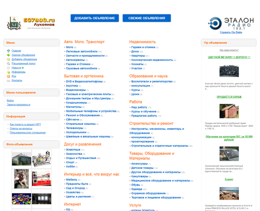Image resolution: width=260 pixels, height=211 pixels.
Task: Open the Коммерческая недвижимость subcategory
Action: [x=152, y=60]
